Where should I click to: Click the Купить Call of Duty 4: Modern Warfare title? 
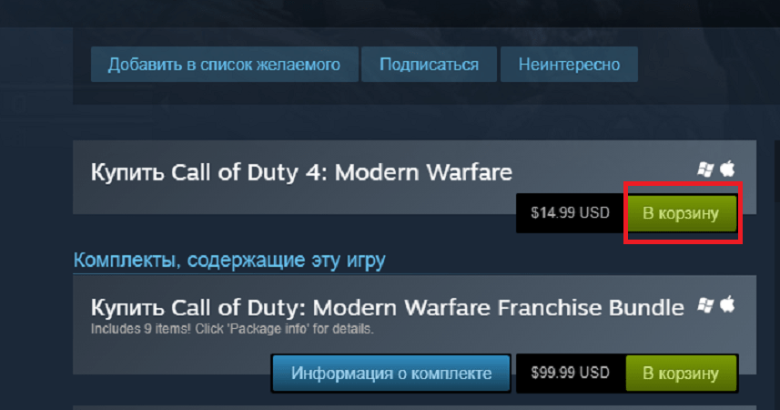click(x=301, y=173)
